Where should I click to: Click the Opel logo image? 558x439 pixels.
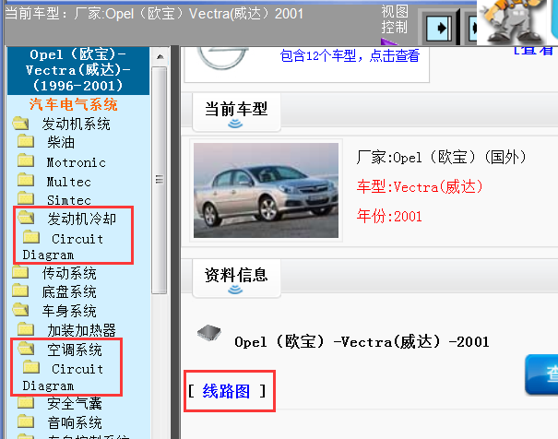[222, 58]
